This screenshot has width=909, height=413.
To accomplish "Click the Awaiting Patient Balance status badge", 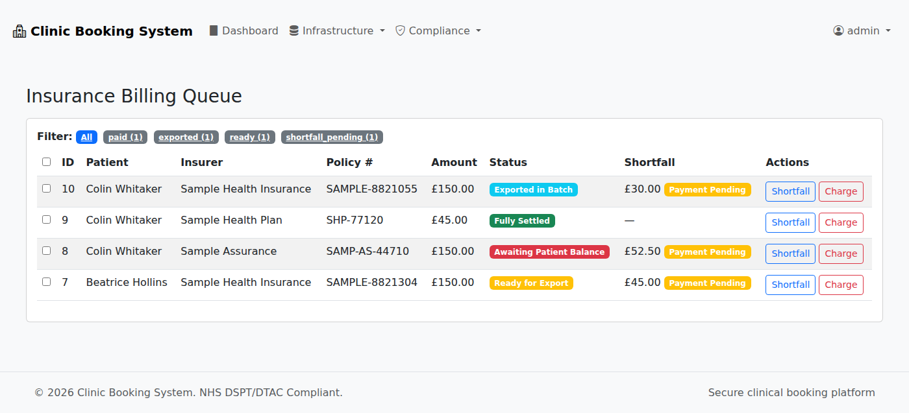I will pyautogui.click(x=549, y=252).
